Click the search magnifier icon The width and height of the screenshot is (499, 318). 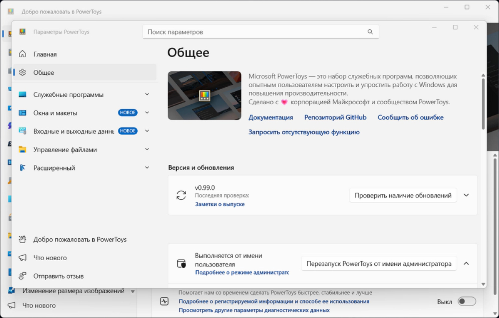[x=370, y=32]
